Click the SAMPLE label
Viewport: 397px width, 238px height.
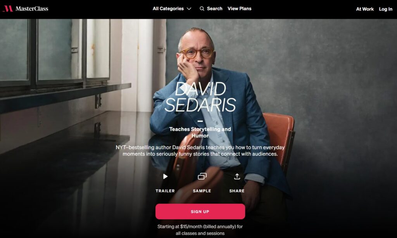click(202, 191)
